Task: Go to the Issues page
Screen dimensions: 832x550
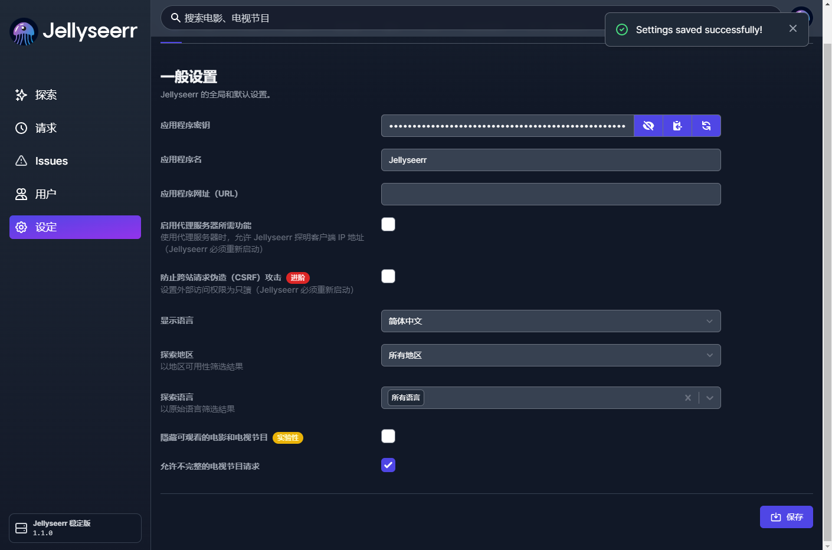Action: coord(75,161)
